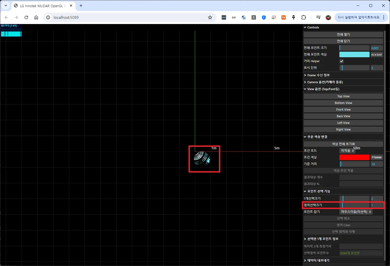Collapse the Controls panel
The width and height of the screenshot is (390, 266).
pyautogui.click(x=343, y=27)
